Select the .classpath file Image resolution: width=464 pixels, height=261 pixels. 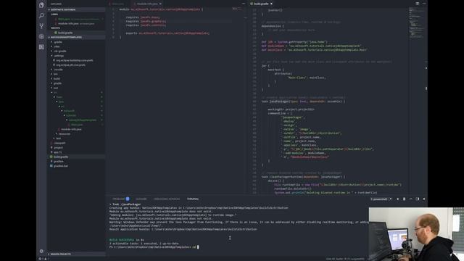(x=59, y=143)
